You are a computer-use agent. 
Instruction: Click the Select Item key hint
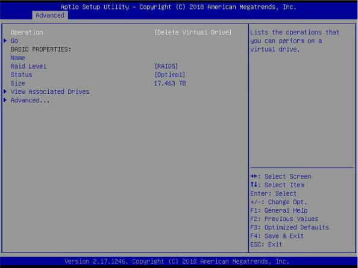[x=277, y=185]
